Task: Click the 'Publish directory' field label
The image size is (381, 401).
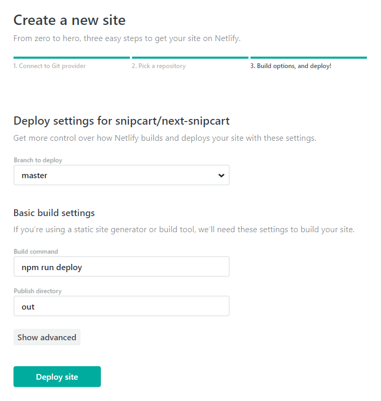Action: pos(37,291)
